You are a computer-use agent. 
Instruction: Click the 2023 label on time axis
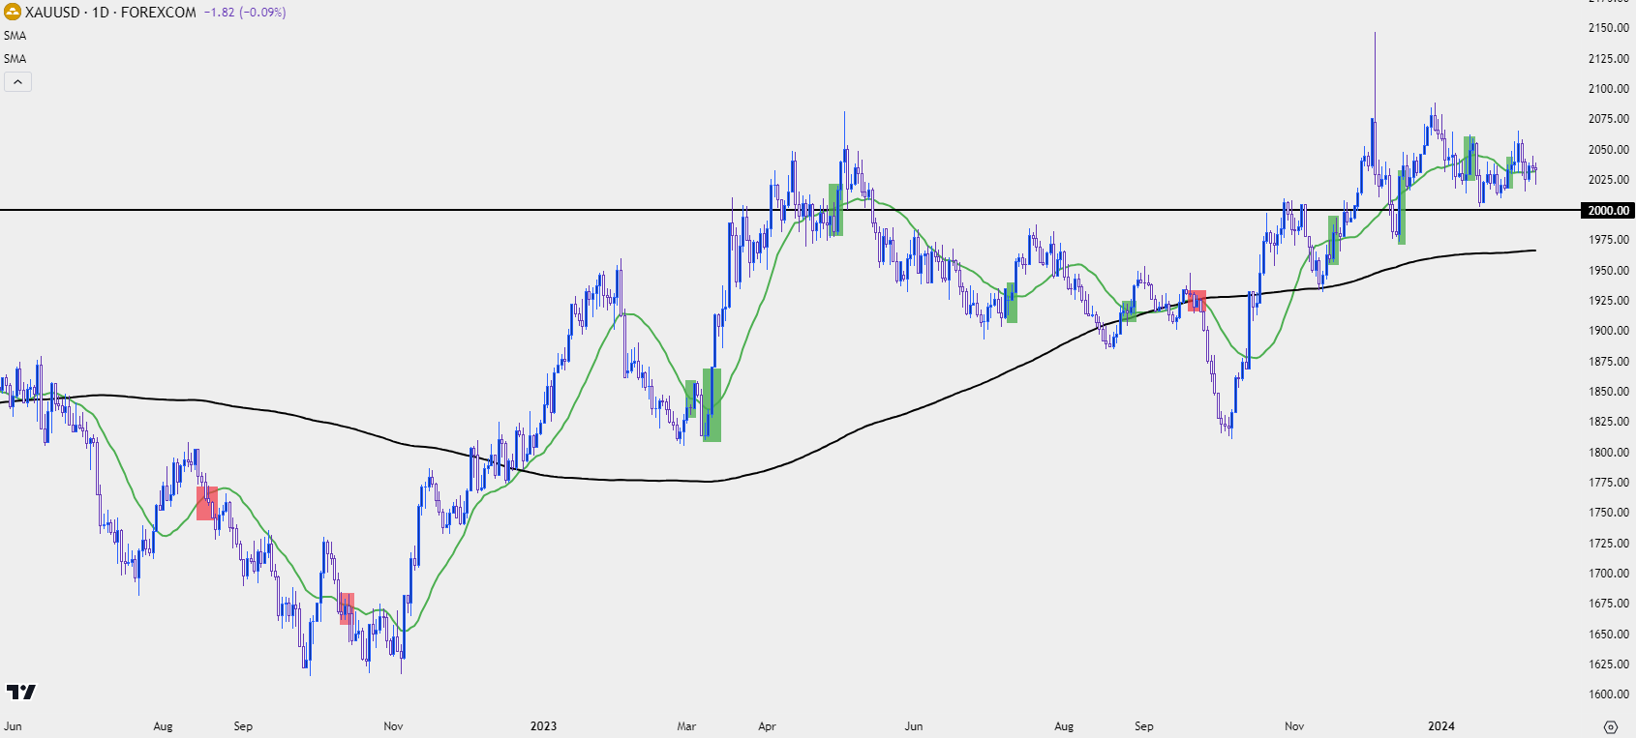543,726
